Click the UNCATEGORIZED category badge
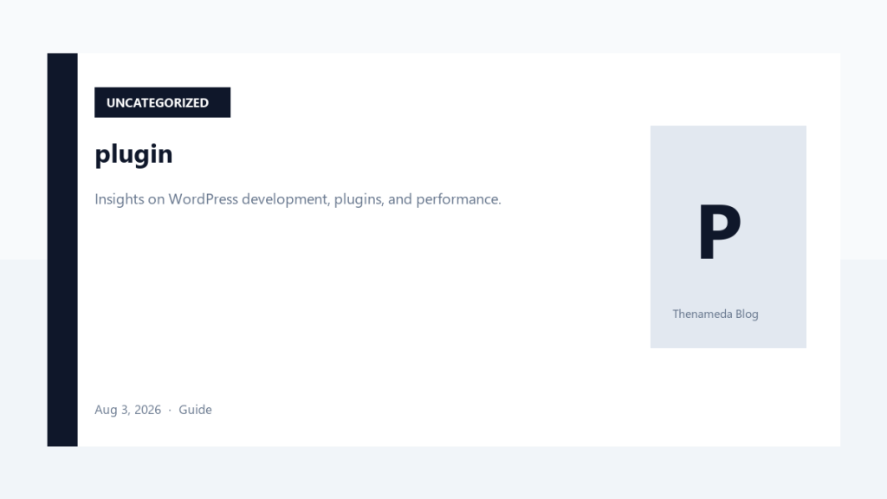The image size is (887, 499). click(162, 102)
